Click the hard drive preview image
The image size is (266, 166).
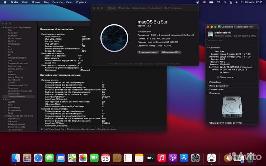click(x=232, y=107)
